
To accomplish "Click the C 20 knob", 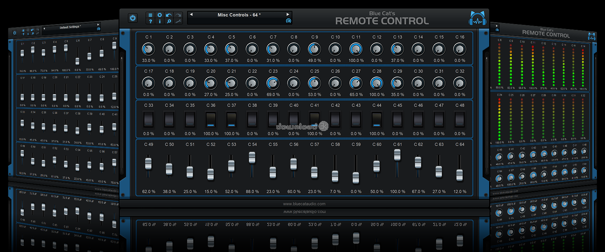I will coord(211,83).
